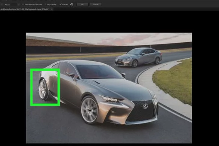Click the foreground car's side mirror
219x146 pixels.
coord(70,74)
